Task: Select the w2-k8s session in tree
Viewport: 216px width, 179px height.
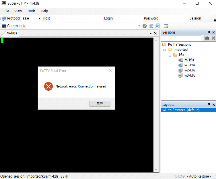Action: [x=190, y=70]
